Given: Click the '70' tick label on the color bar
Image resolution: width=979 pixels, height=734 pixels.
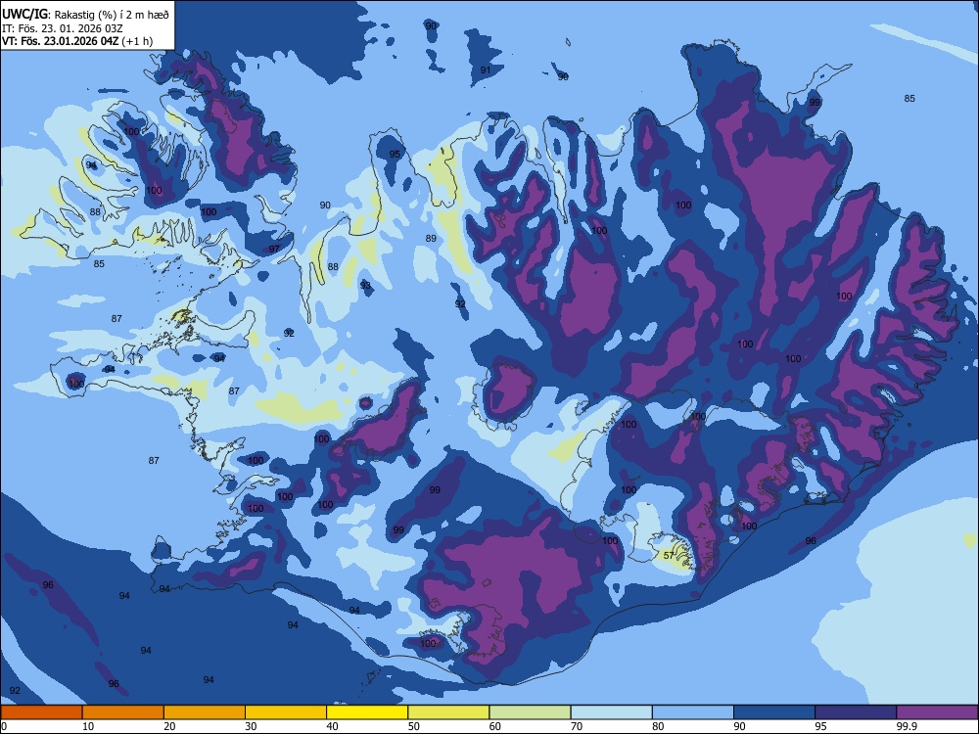Looking at the screenshot, I should [577, 726].
